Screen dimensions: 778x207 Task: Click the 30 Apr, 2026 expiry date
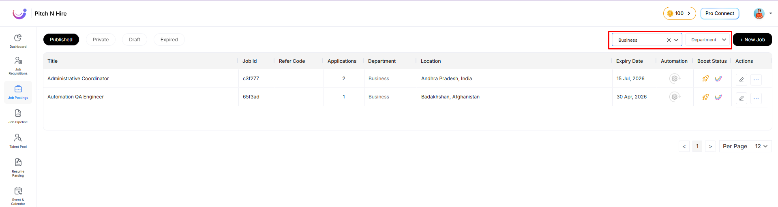coord(632,97)
